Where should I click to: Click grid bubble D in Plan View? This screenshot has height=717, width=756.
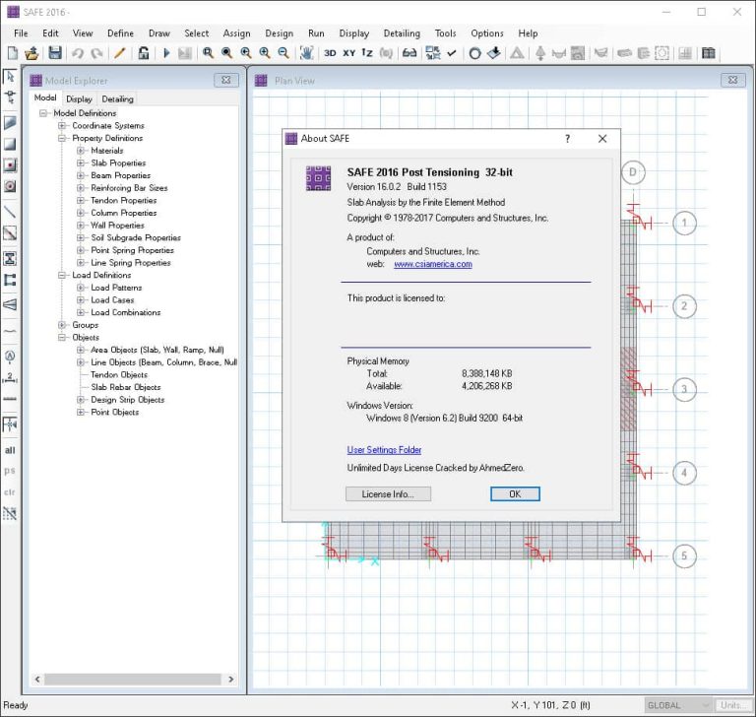[633, 172]
